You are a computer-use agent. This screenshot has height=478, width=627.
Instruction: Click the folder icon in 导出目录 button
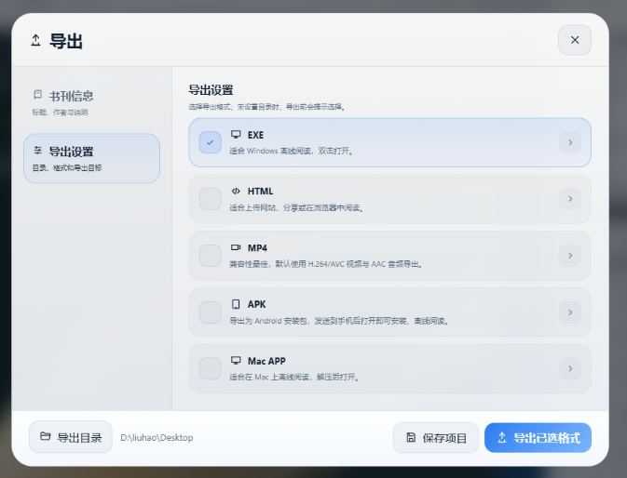click(x=46, y=436)
